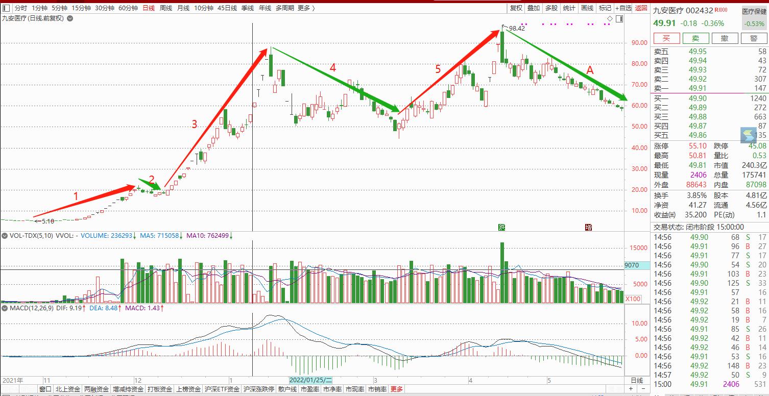Select the 日线 daily timeframe
The width and height of the screenshot is (769, 396).
pos(149,8)
